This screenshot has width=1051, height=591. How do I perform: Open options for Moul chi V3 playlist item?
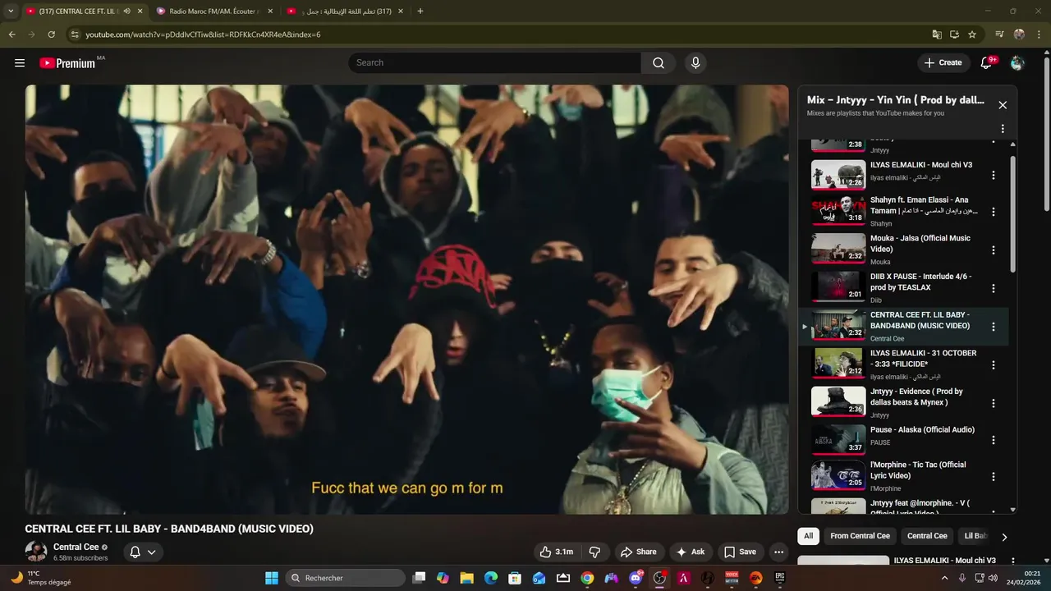coord(994,176)
